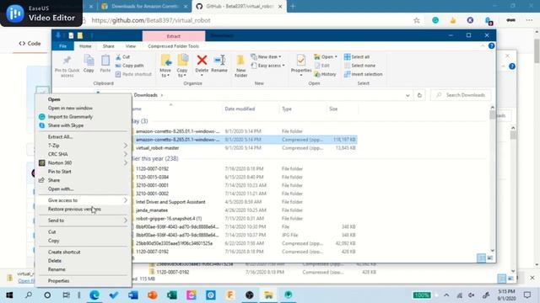Switch to the Share ribbon tab

click(109, 46)
